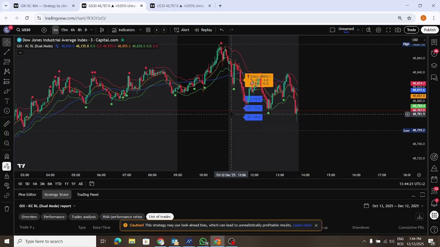Image resolution: width=440 pixels, height=247 pixels.
Task: Click the Trade button
Action: [411, 30]
